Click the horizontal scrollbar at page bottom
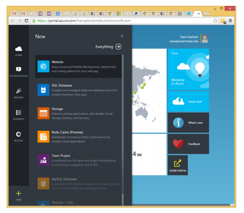The width and height of the screenshot is (244, 213). 183,205
